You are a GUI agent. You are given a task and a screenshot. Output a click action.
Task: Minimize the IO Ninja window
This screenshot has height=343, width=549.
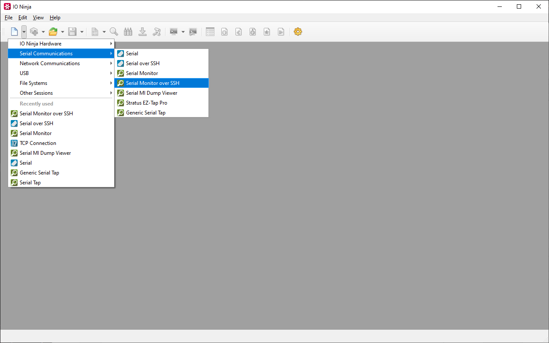click(x=499, y=6)
